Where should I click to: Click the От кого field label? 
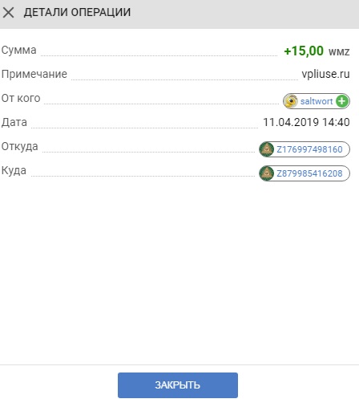coord(21,99)
